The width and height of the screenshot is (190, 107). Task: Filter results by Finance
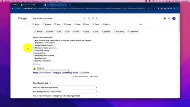tap(106, 24)
